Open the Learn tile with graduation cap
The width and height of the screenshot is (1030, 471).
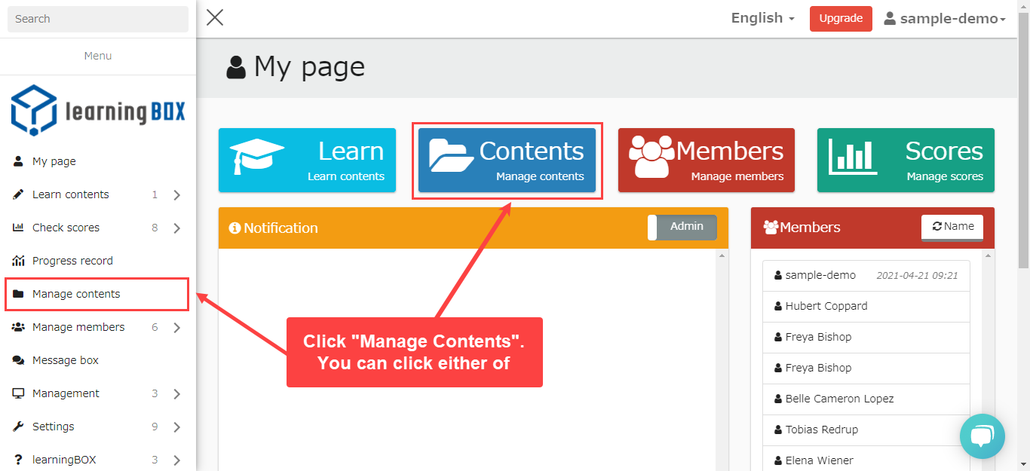307,160
